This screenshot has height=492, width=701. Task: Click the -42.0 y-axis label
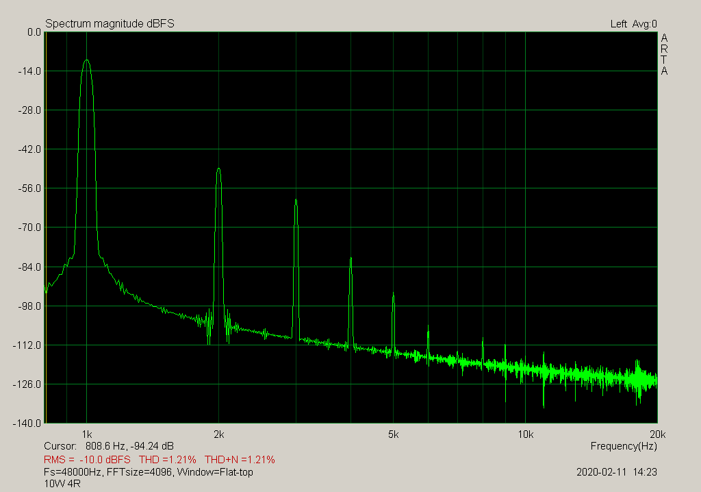pyautogui.click(x=29, y=149)
